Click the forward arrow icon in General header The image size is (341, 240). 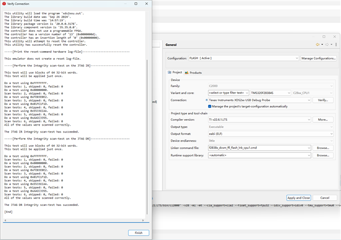pyautogui.click(x=327, y=45)
